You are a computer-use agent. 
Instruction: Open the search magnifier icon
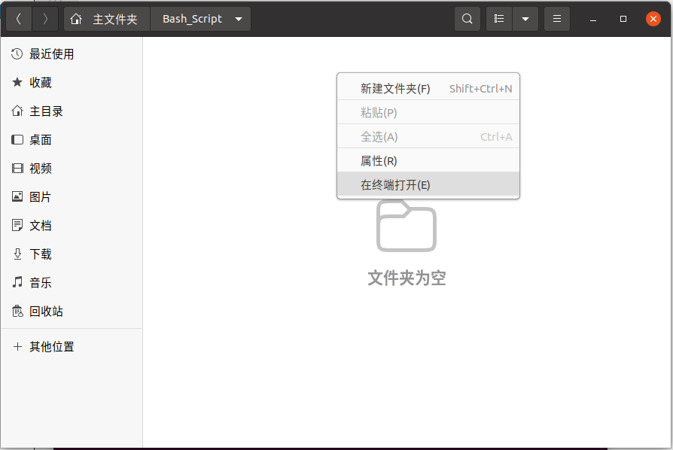point(467,19)
